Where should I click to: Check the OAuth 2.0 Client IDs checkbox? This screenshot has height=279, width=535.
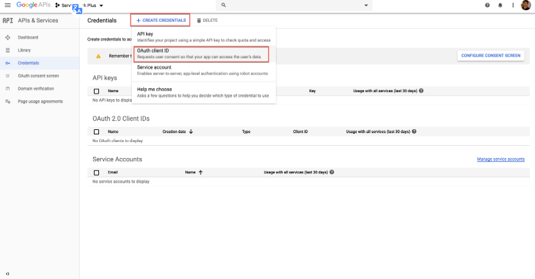point(96,132)
